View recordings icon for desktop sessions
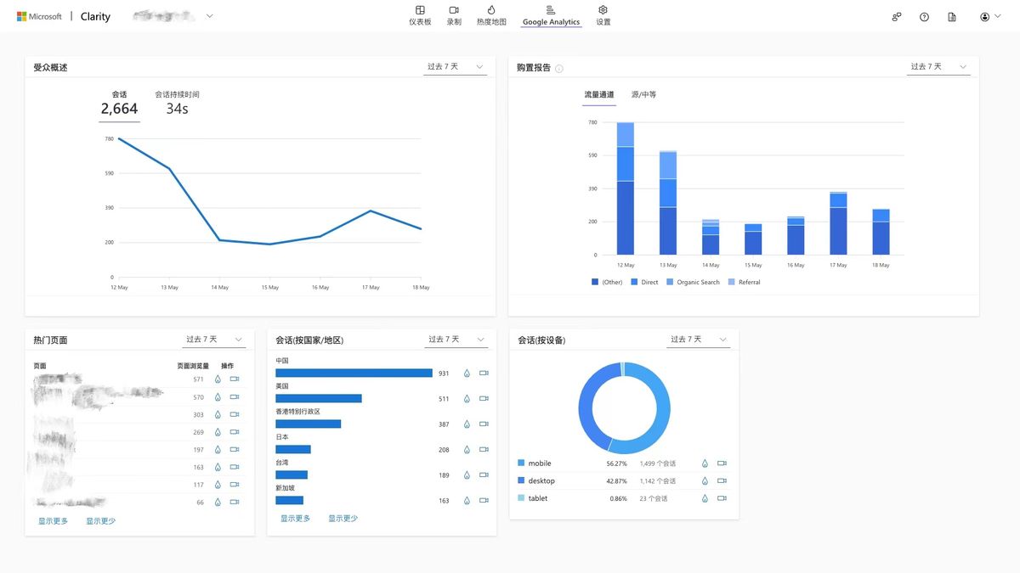The image size is (1020, 573). click(x=722, y=480)
